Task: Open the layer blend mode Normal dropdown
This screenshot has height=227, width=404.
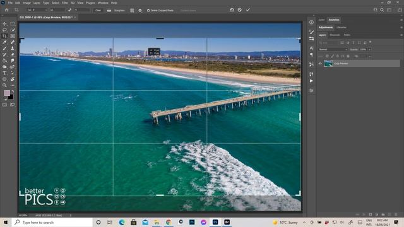Action: tap(333, 49)
